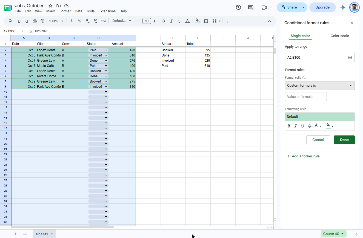Image resolution: width=363 pixels, height=238 pixels.
Task: Expand the Count: 40 summary dropdown
Action: coord(334,234)
